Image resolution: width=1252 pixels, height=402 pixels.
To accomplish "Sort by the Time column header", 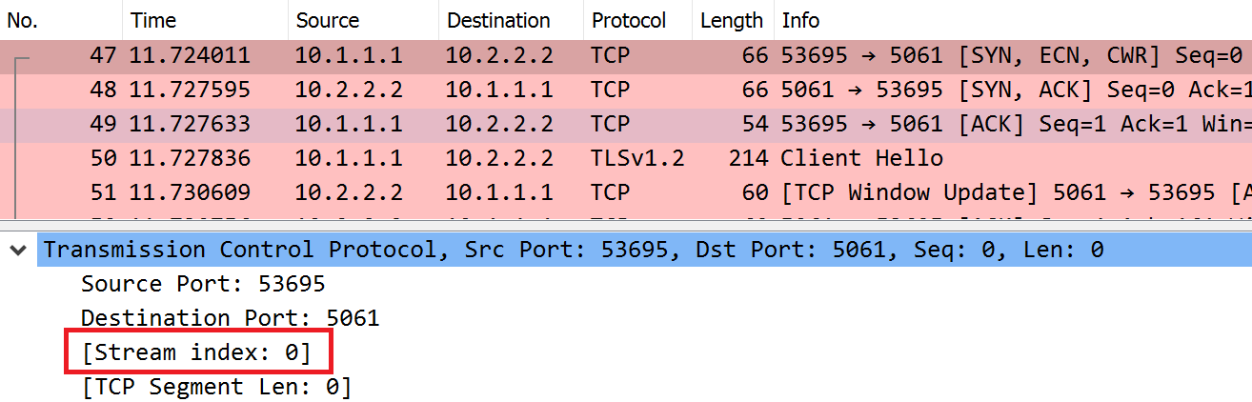I will click(x=205, y=20).
